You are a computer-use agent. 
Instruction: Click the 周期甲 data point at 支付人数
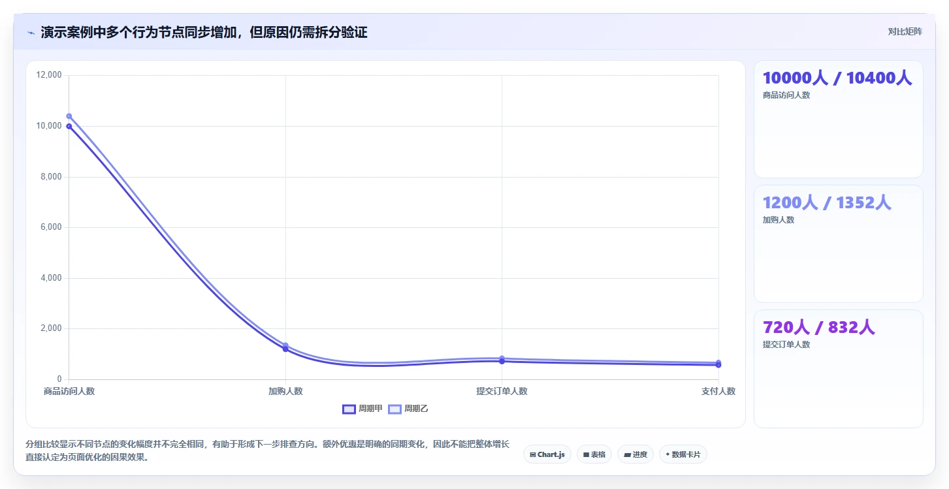(718, 365)
